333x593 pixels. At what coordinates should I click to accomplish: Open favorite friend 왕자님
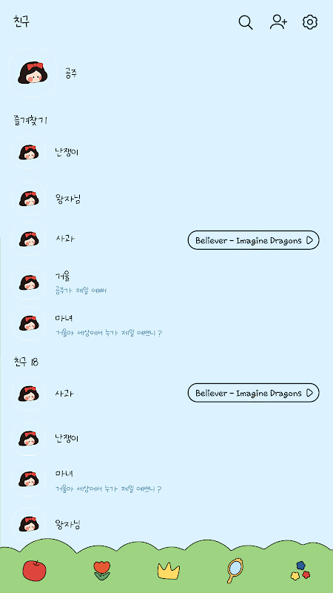click(x=166, y=199)
